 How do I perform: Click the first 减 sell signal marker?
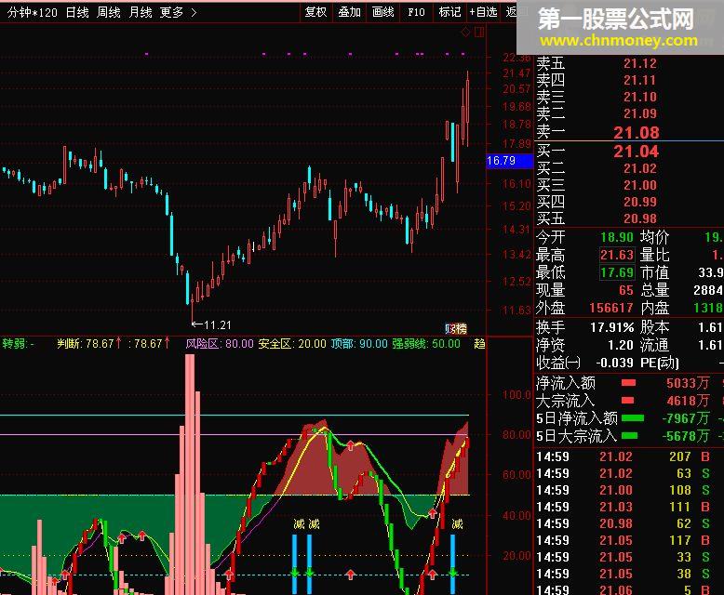coord(300,524)
